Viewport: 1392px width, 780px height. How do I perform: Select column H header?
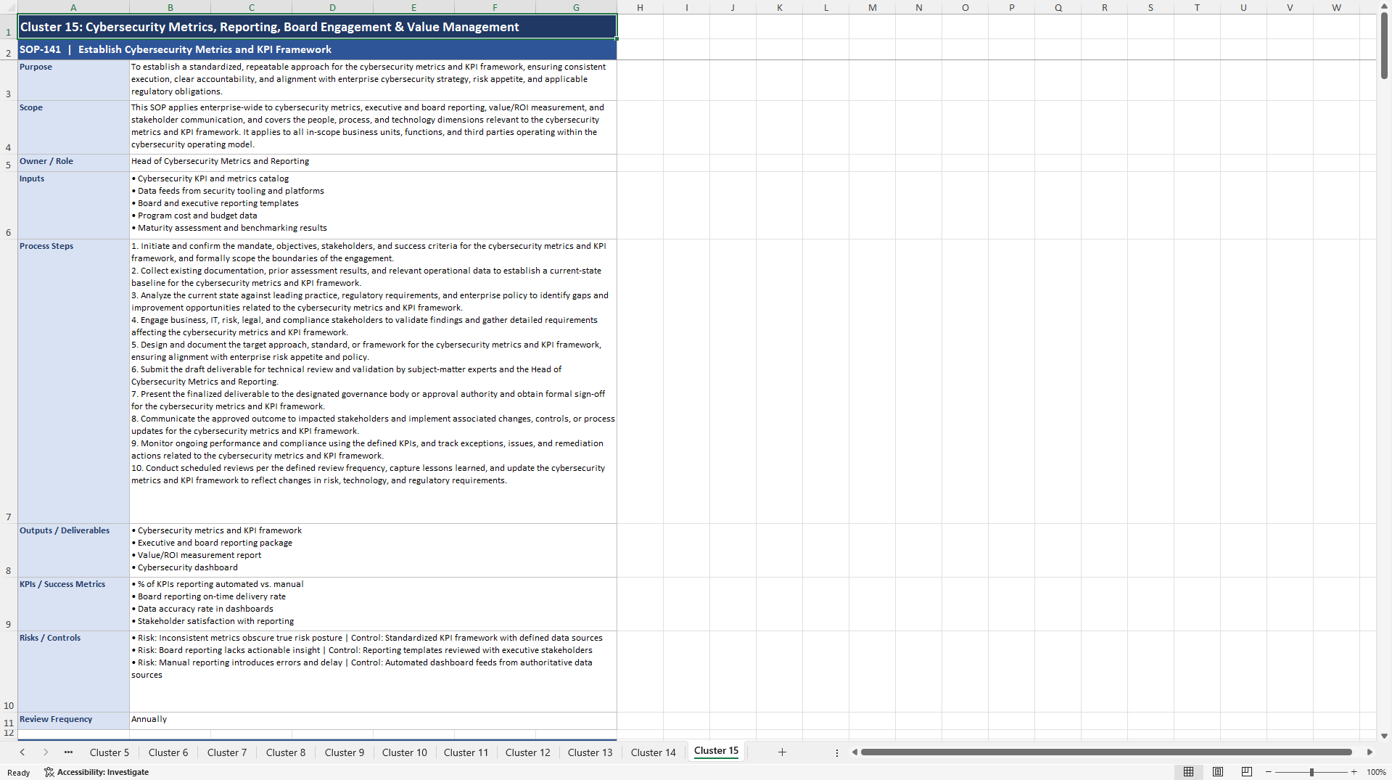[640, 7]
